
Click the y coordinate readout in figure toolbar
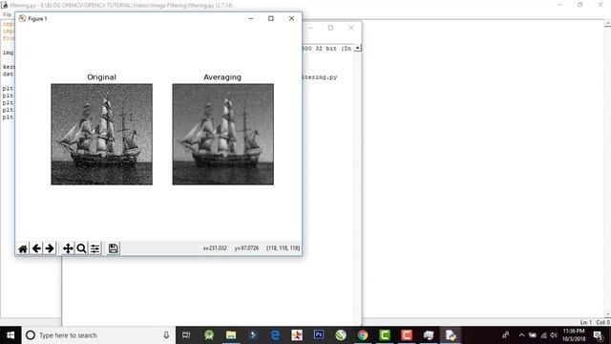coord(246,248)
